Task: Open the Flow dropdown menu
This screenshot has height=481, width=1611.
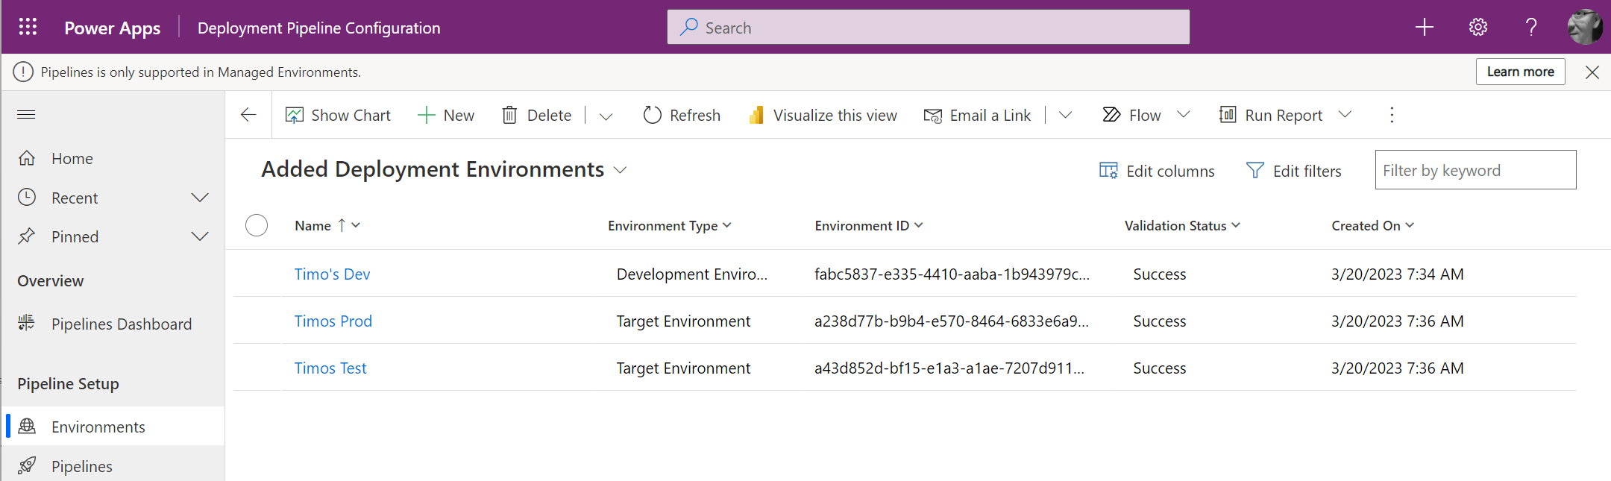Action: tap(1183, 115)
